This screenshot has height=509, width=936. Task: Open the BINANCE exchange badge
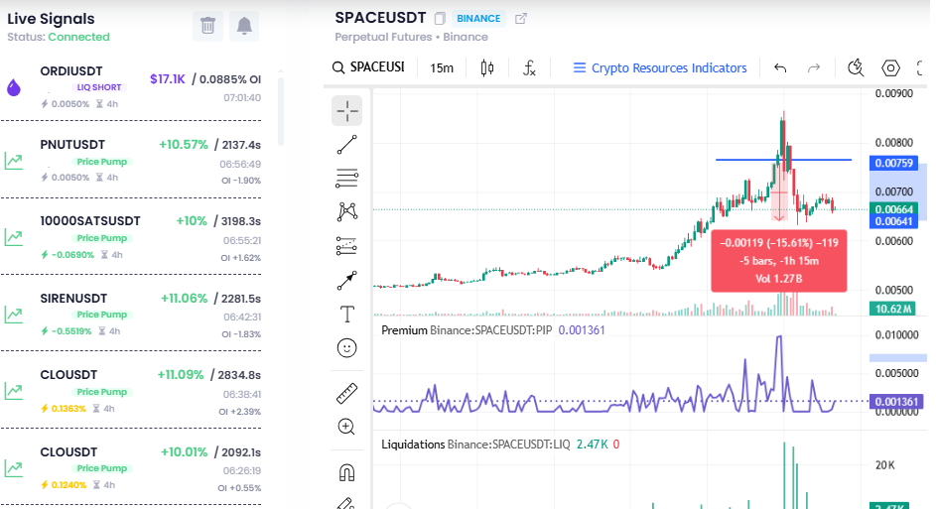[478, 19]
